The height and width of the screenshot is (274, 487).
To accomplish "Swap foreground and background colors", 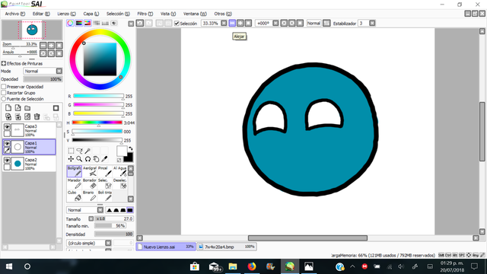I will (130, 149).
